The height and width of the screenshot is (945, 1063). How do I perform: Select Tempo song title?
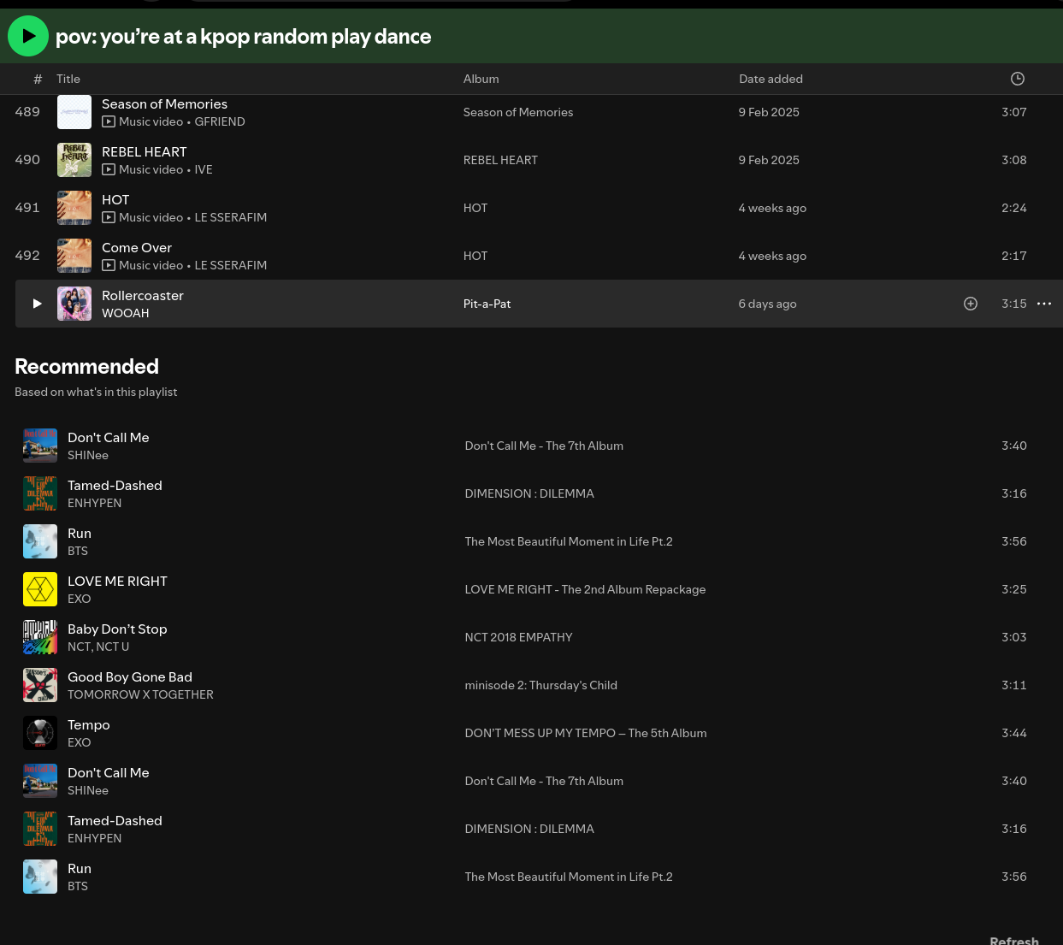pos(89,725)
